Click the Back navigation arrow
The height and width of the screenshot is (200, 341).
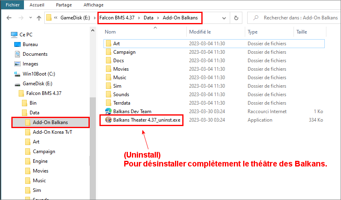tap(9, 18)
